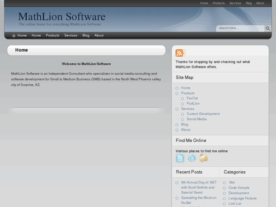
Task: Click the 'Find Me Online' heading
Action: click(x=191, y=141)
